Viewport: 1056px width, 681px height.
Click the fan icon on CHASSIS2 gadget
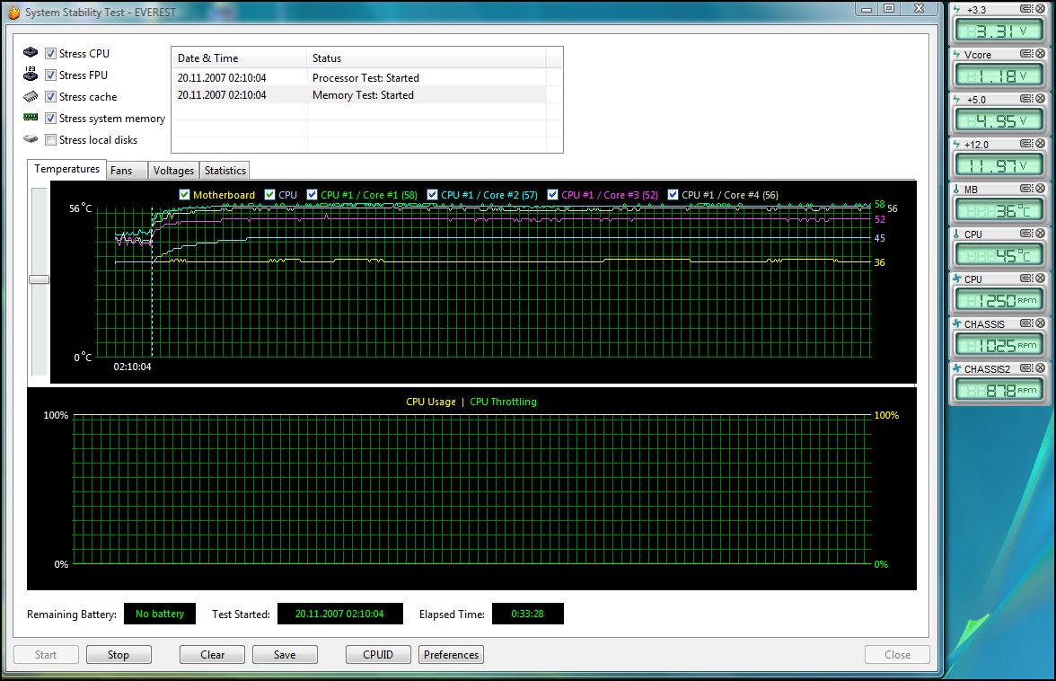pyautogui.click(x=956, y=368)
